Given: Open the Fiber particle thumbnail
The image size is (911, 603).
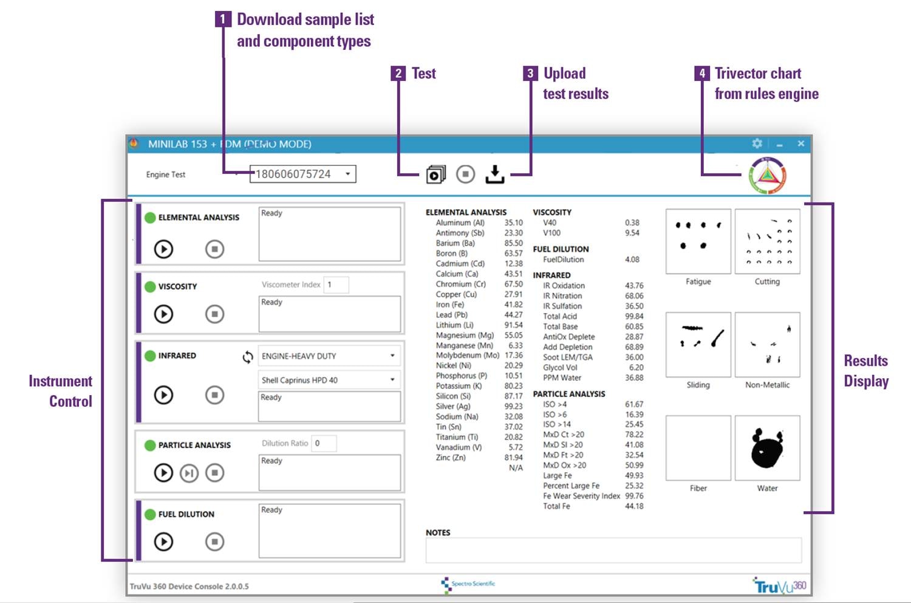Looking at the screenshot, I should (x=698, y=448).
